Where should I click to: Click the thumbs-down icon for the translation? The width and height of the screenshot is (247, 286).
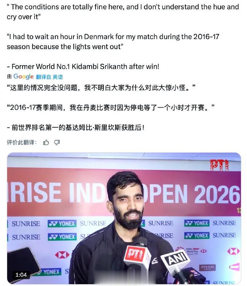click(x=57, y=142)
